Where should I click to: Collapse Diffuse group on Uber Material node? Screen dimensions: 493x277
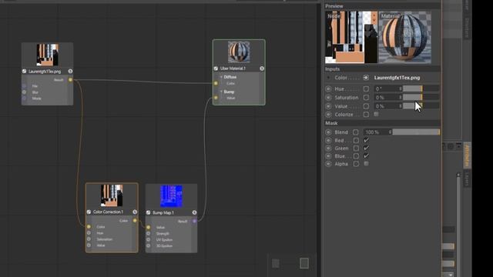click(221, 77)
